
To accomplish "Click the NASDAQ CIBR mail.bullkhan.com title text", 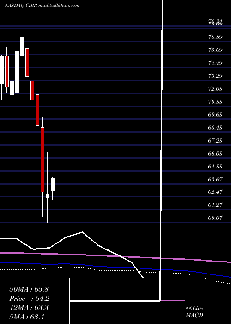I will pos(42,6).
